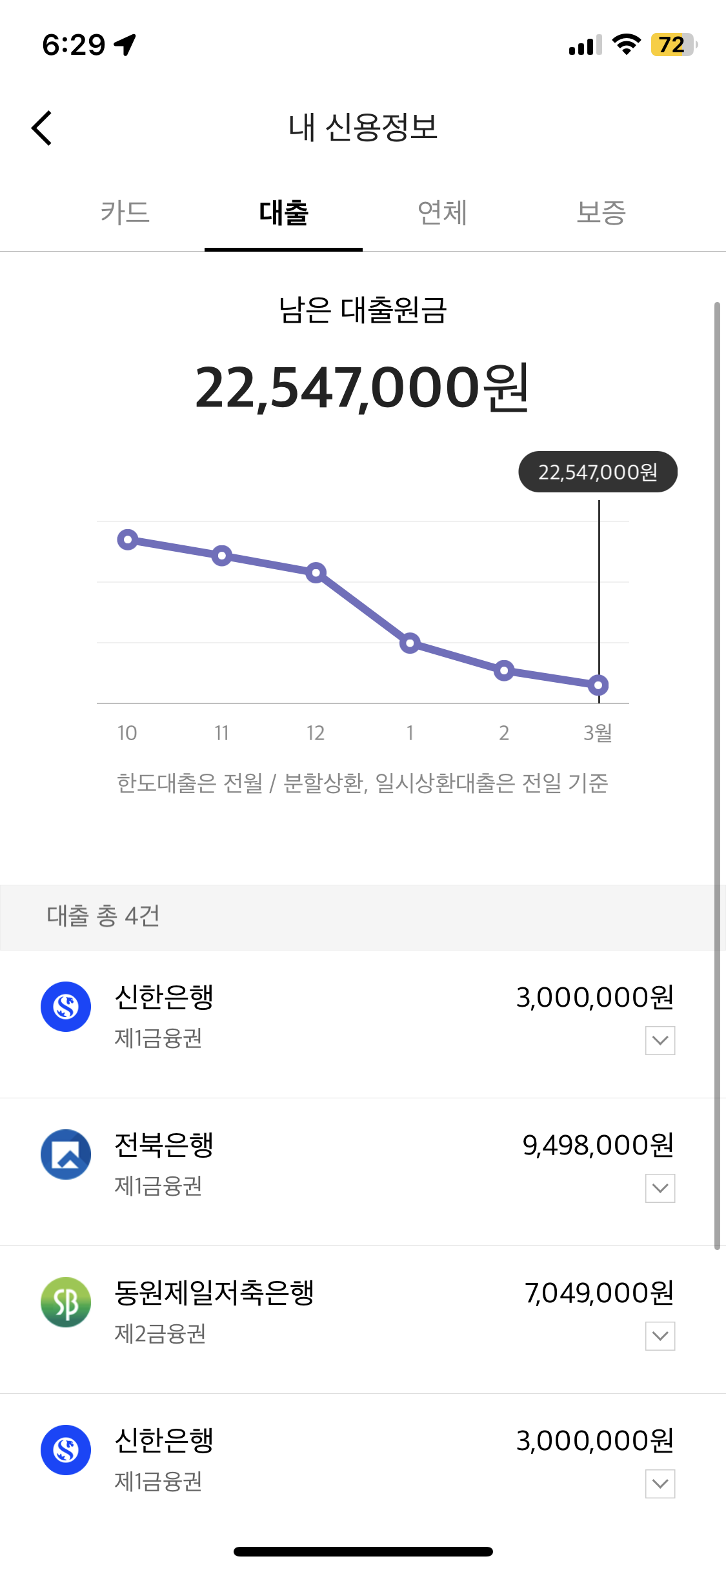Select the October data point on chart
The height and width of the screenshot is (1572, 726).
128,539
